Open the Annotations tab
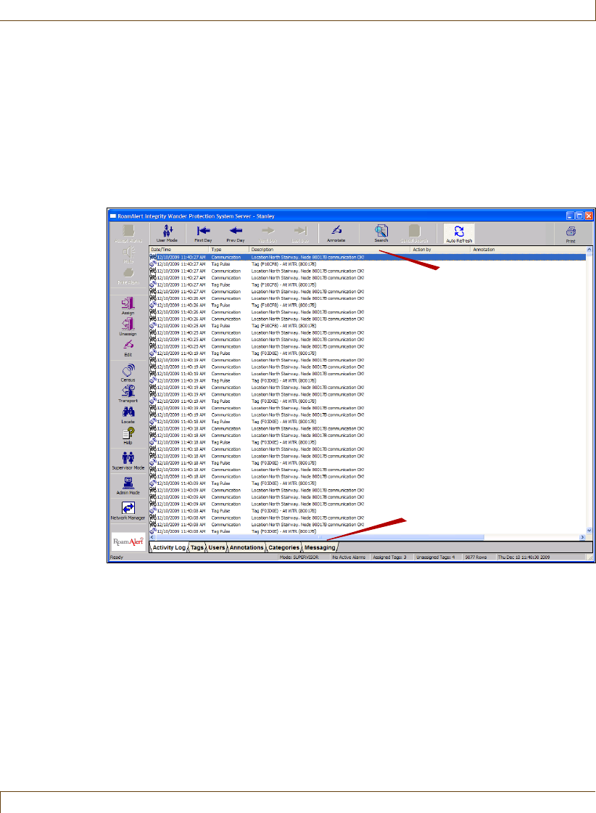596x813 pixels. (247, 547)
